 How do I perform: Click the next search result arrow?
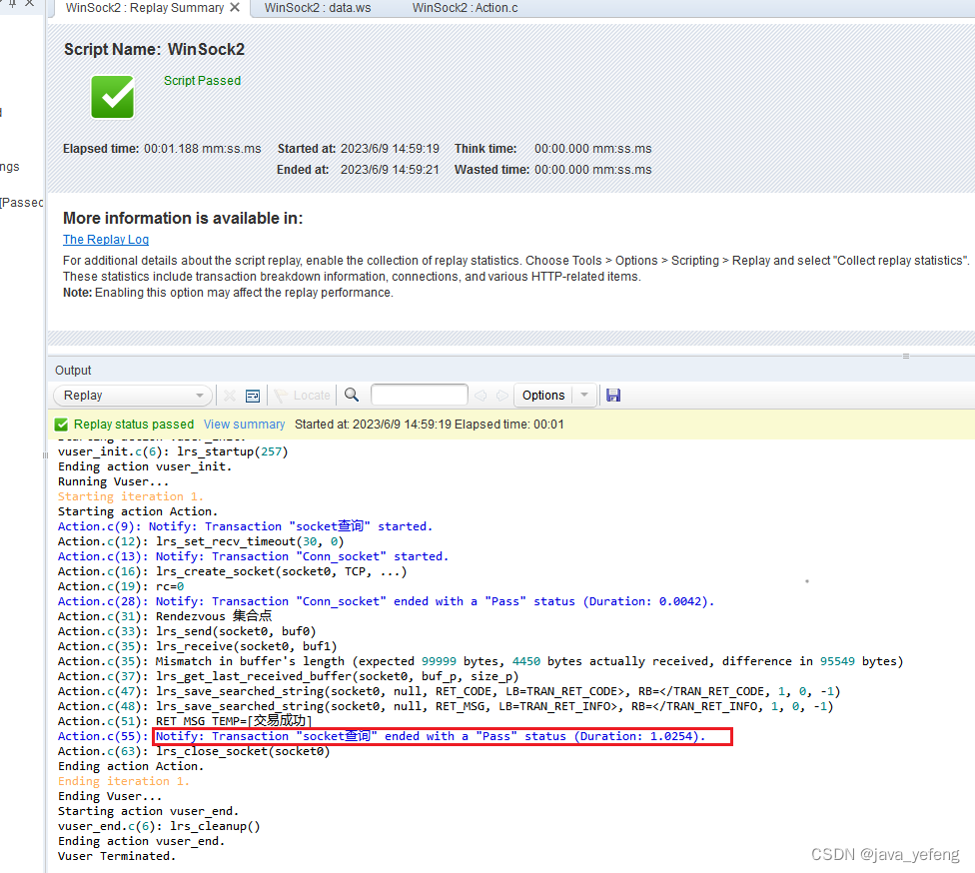pos(502,396)
